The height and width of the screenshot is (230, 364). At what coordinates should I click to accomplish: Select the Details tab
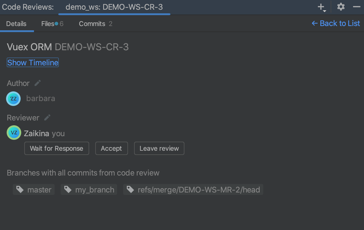pyautogui.click(x=16, y=24)
